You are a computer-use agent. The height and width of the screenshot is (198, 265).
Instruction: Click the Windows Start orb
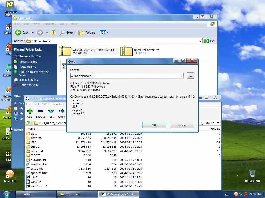pyautogui.click(x=6, y=194)
